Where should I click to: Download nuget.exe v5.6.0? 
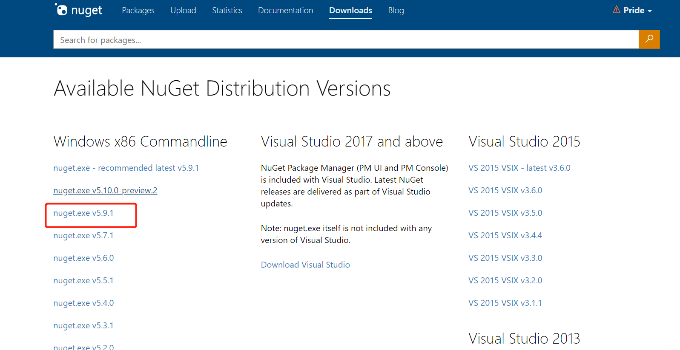coord(83,258)
